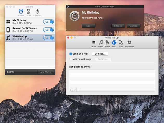Viewport: 164px width, 123px height.
Task: Click the Dec 9, 2014 5:20 PM date text
Action: [22, 23]
